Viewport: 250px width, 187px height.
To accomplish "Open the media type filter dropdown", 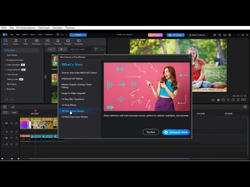I will coord(52,49).
